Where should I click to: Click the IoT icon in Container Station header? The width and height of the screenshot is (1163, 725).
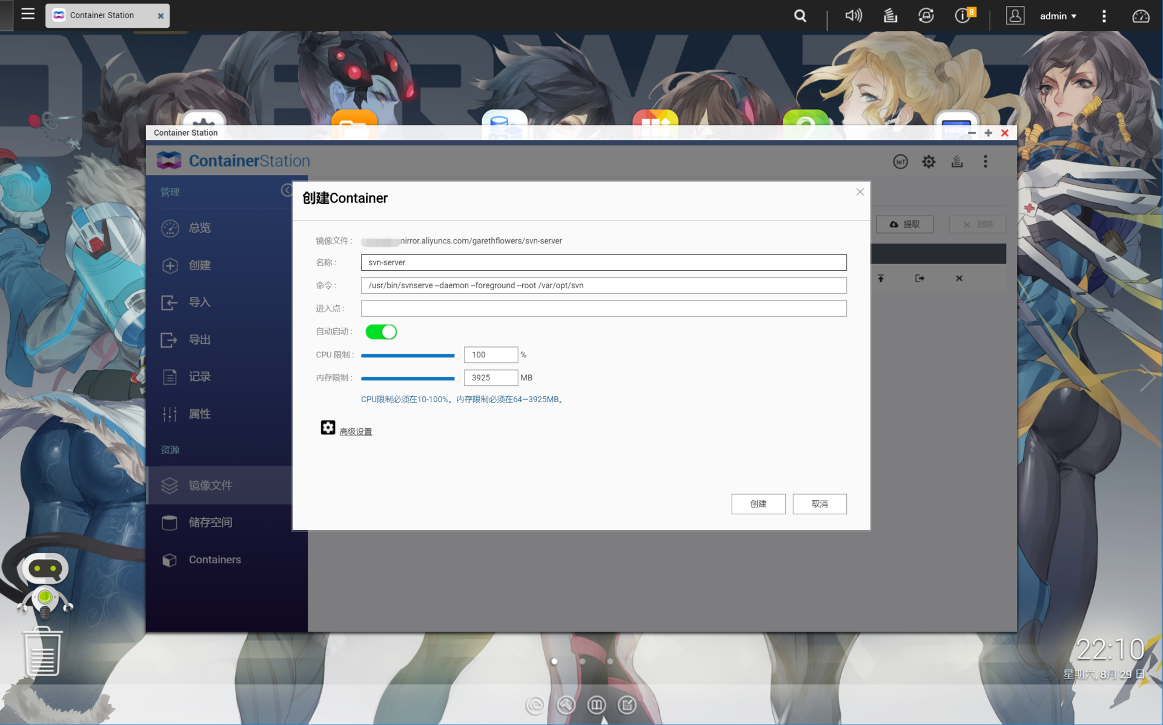coord(900,162)
